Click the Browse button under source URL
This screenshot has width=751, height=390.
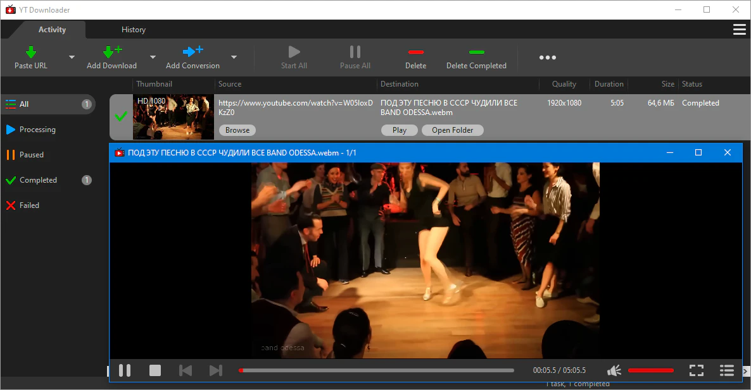point(237,130)
